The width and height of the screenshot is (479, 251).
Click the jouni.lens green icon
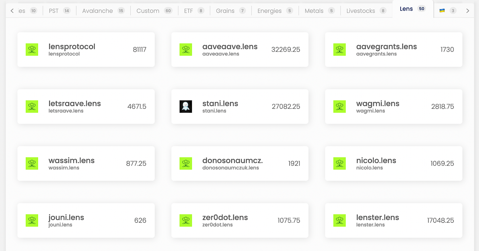click(x=32, y=220)
